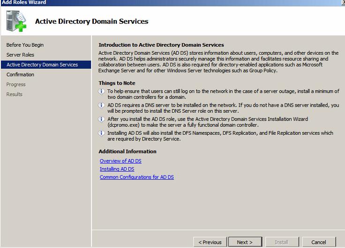Viewport: 345px width, 248px height.
Task: Click the disabled Install button
Action: [x=282, y=242]
